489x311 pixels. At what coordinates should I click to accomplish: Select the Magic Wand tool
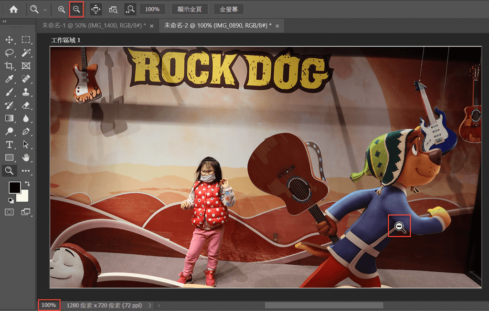[26, 52]
